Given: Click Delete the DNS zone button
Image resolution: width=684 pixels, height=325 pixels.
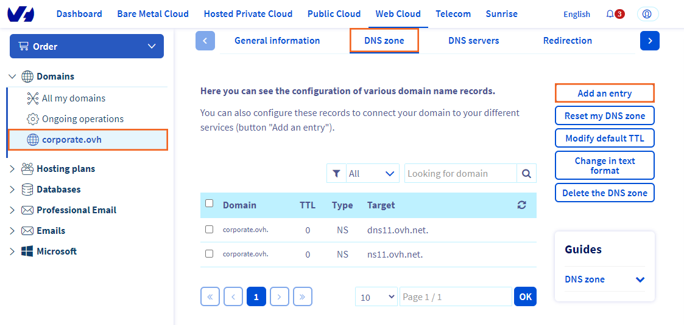Looking at the screenshot, I should click(x=604, y=193).
